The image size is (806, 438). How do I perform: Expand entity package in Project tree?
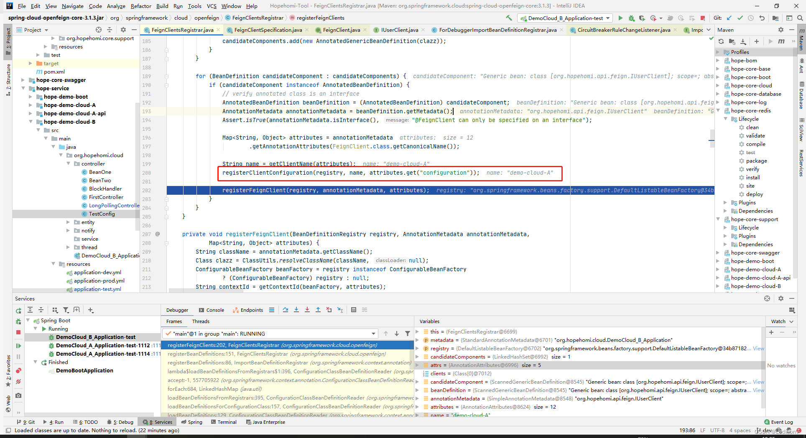coord(68,222)
